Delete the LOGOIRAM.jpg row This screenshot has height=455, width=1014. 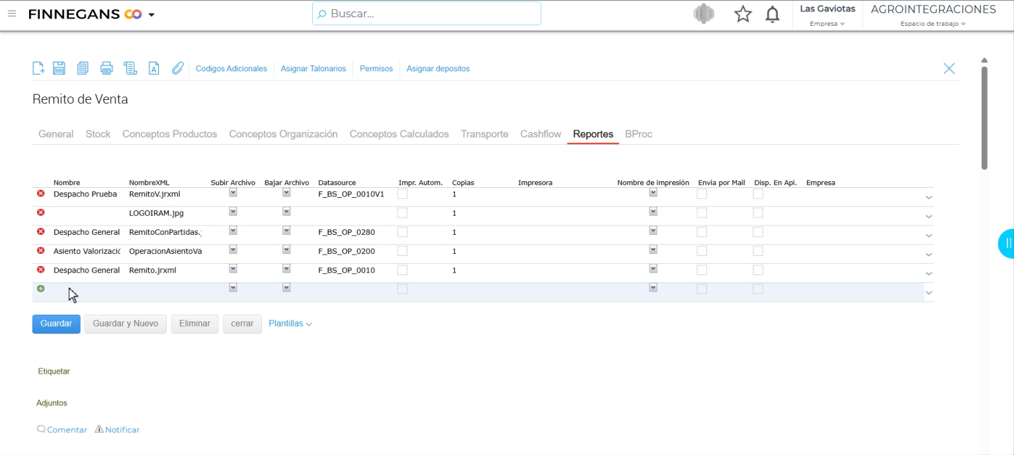[41, 212]
